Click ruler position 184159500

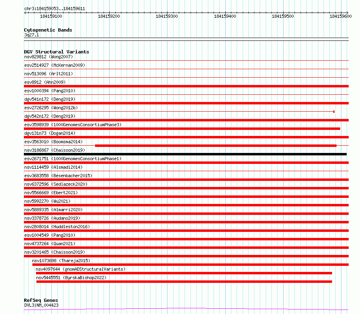coord(283,16)
